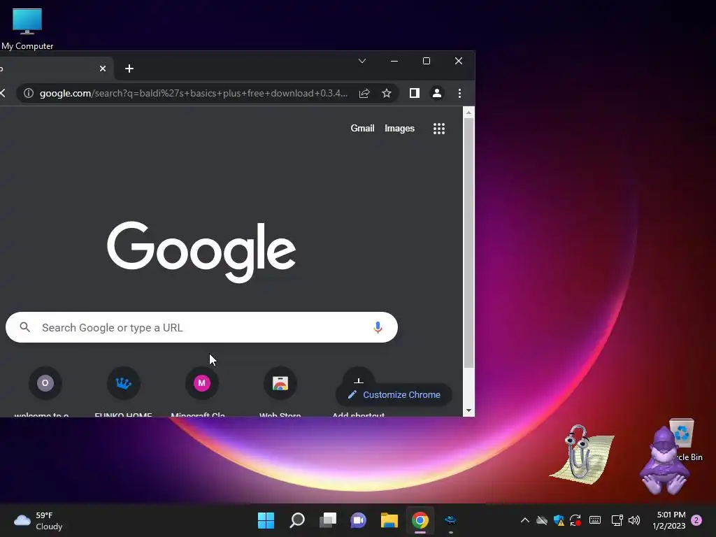Viewport: 716px width, 537px height.
Task: Open a new Chrome tab
Action: coord(129,69)
